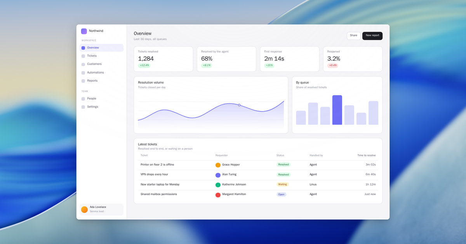Open the Tickets menu item
Image resolution: width=466 pixels, height=244 pixels.
pyautogui.click(x=101, y=56)
